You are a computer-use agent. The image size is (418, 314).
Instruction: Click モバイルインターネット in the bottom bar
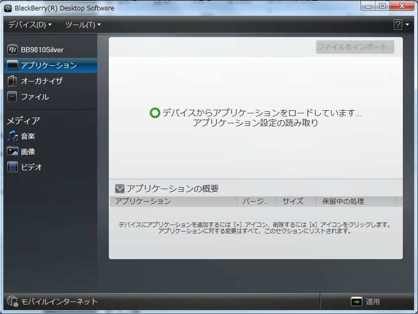(52, 301)
